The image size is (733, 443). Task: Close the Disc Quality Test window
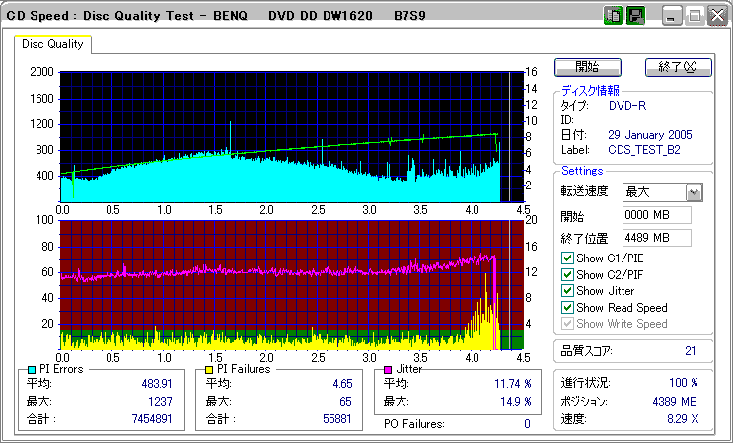pos(715,16)
